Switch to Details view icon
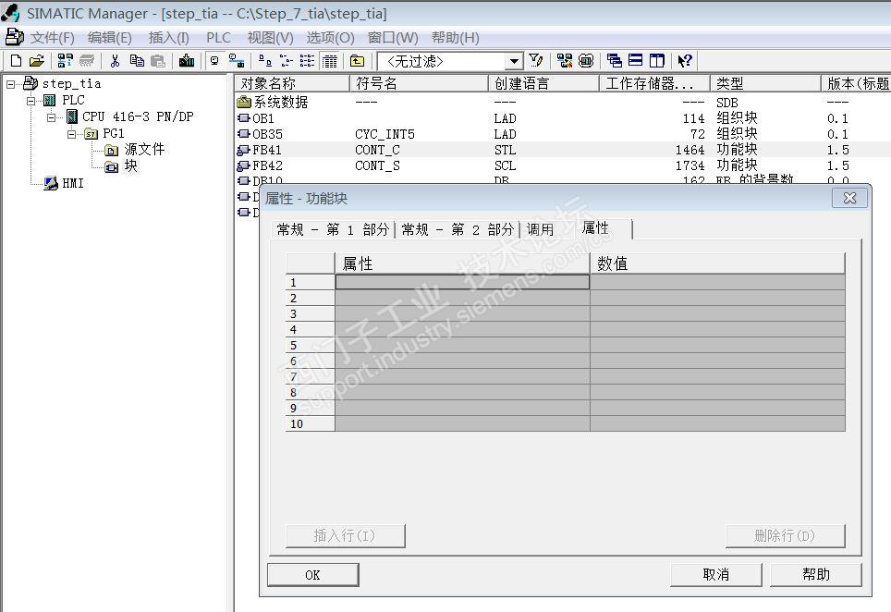Screen dimensions: 891x612 [330, 61]
